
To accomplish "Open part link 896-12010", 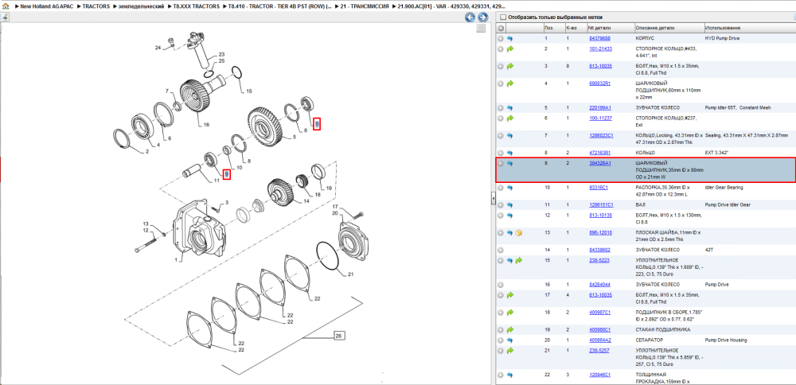I will point(600,233).
